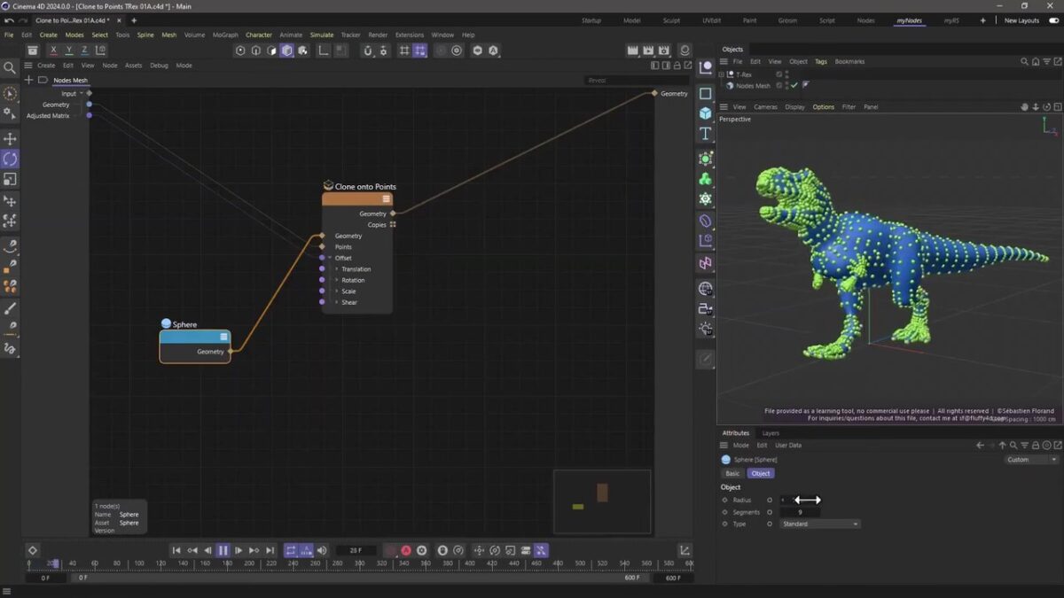1064x598 pixels.
Task: Click the New Layouts button
Action: pyautogui.click(x=1021, y=20)
